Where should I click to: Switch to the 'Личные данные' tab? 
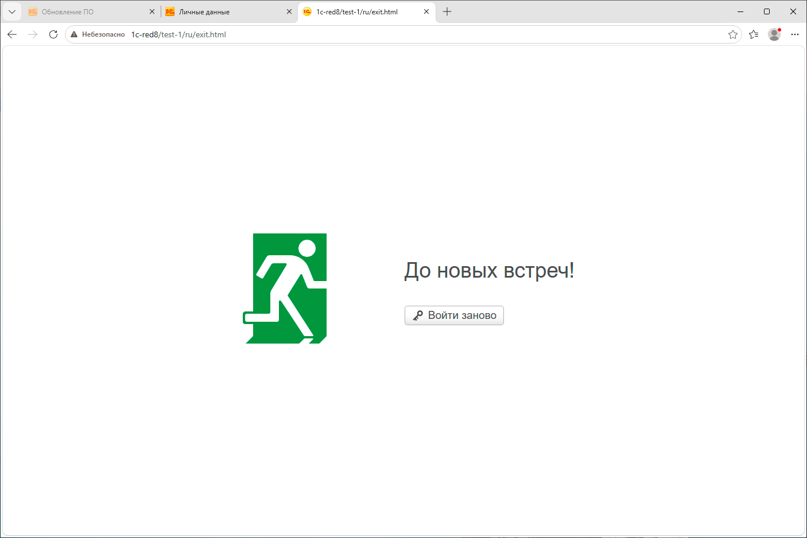pyautogui.click(x=228, y=11)
